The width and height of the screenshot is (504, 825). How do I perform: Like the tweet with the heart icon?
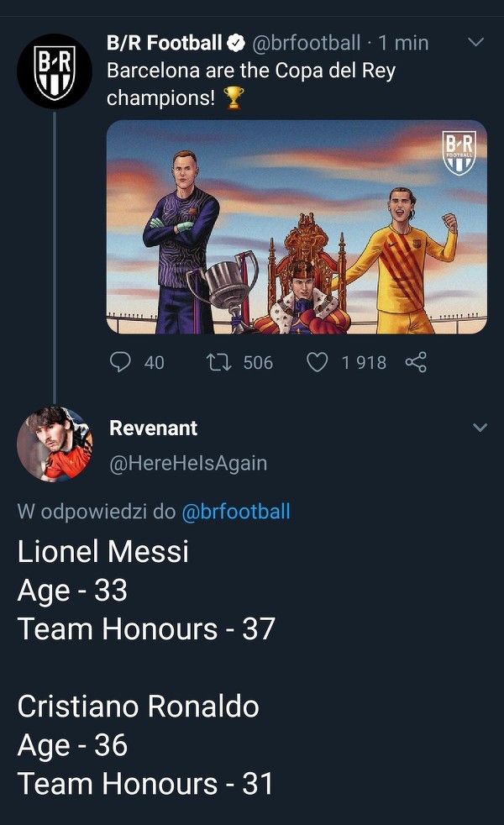pos(317,362)
